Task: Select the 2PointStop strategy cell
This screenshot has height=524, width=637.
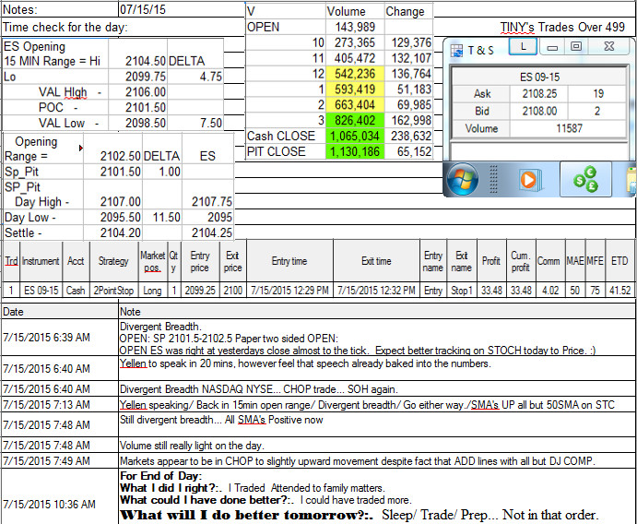Action: click(113, 291)
